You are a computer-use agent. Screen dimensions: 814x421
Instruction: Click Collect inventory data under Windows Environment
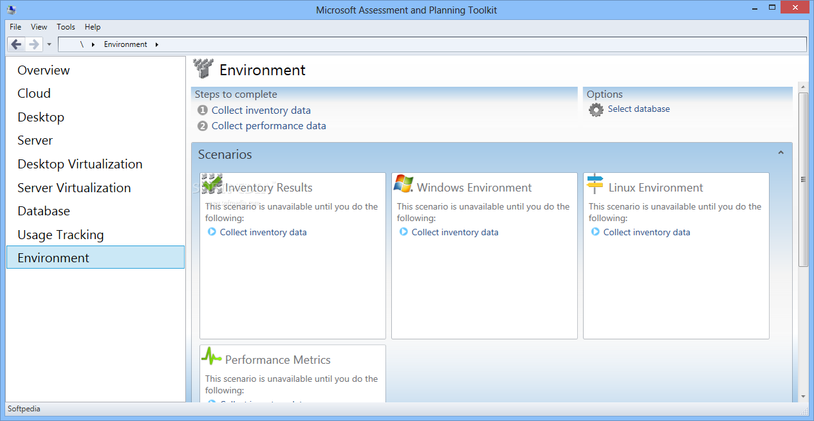455,232
